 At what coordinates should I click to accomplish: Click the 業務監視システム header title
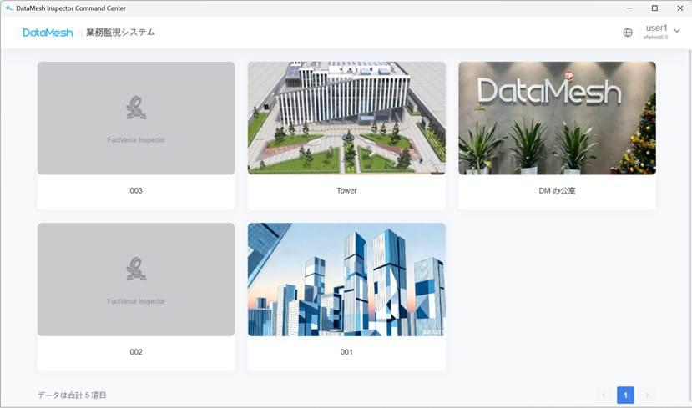coord(120,33)
